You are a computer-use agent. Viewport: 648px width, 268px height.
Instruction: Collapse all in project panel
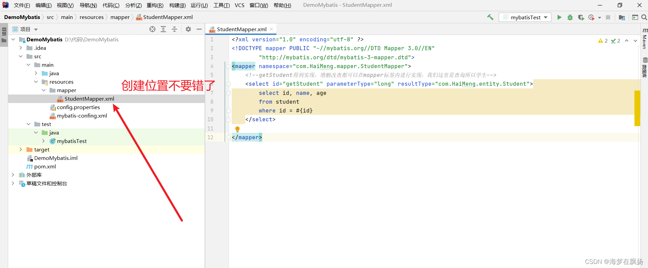click(x=174, y=29)
